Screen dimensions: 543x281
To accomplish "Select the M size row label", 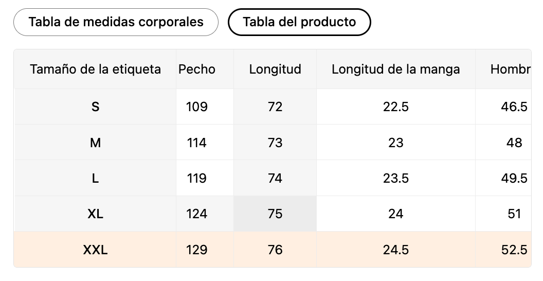I will coord(95,143).
